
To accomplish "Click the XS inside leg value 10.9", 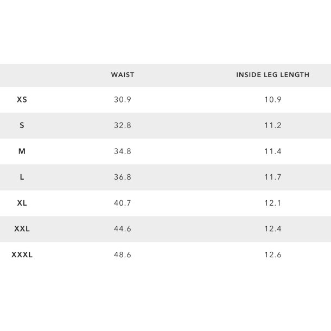I will coord(272,100).
